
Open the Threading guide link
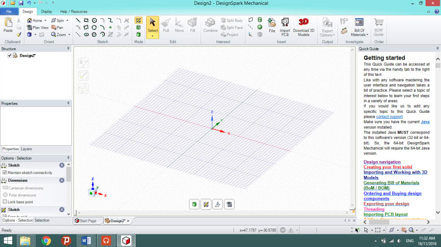(374, 209)
